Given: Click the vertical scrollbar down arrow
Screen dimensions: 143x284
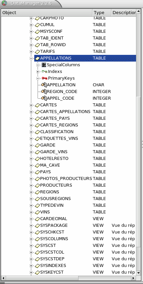Looking at the screenshot, I should coord(138,273).
